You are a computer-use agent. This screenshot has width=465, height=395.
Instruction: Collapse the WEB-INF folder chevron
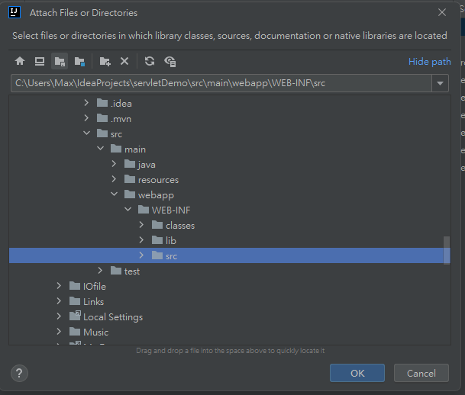tap(128, 210)
